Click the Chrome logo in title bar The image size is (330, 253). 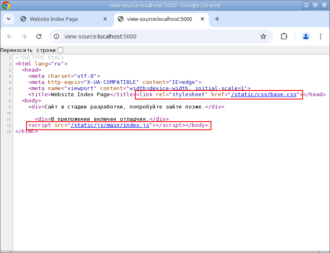click(x=6, y=5)
